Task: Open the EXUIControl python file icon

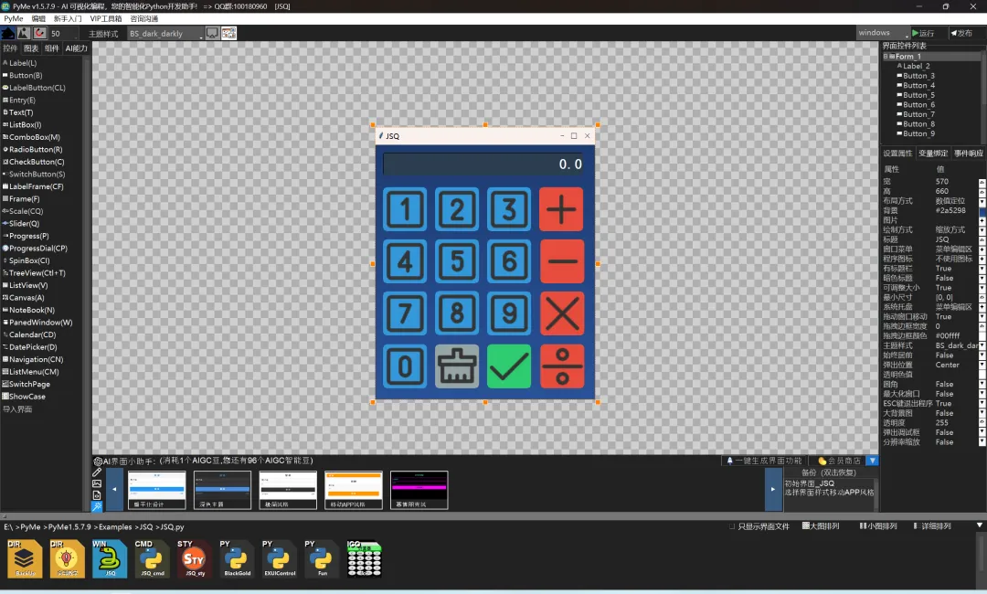Action: click(280, 558)
